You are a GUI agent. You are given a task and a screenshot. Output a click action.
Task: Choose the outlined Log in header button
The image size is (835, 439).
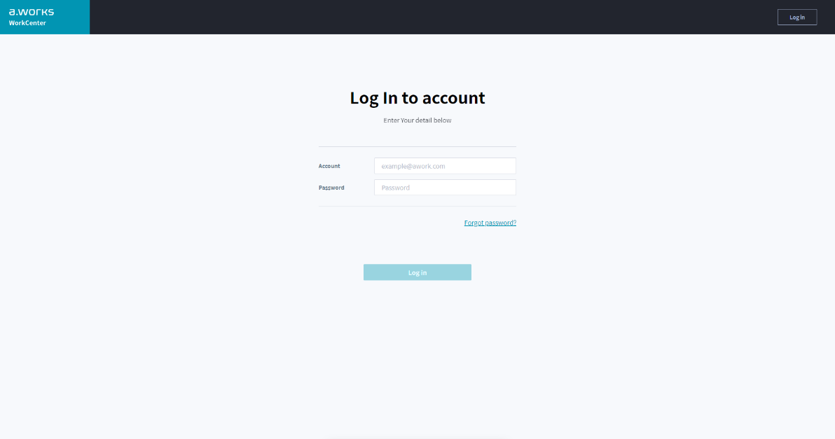pos(796,17)
